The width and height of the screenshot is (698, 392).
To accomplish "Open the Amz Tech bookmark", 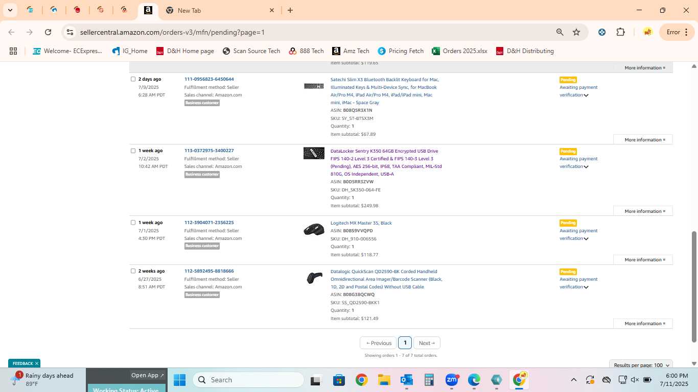I will pyautogui.click(x=351, y=51).
